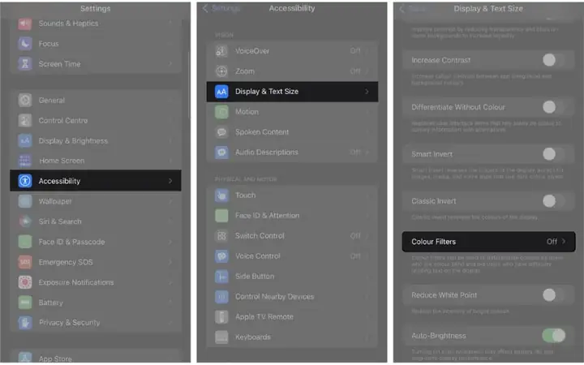584x365 pixels.
Task: Go back from Display & Text Size
Action: click(412, 9)
